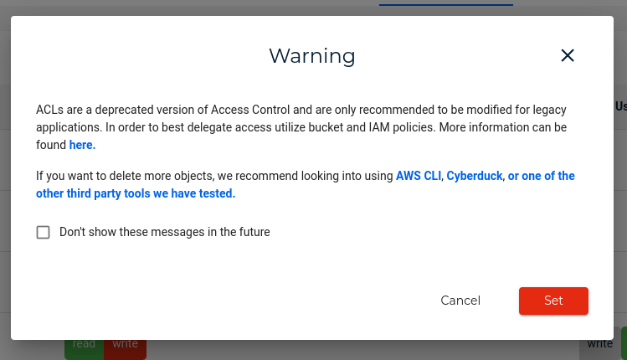The height and width of the screenshot is (360, 627).
Task: Click the ACLs deprecation paragraph text
Action: [x=301, y=127]
